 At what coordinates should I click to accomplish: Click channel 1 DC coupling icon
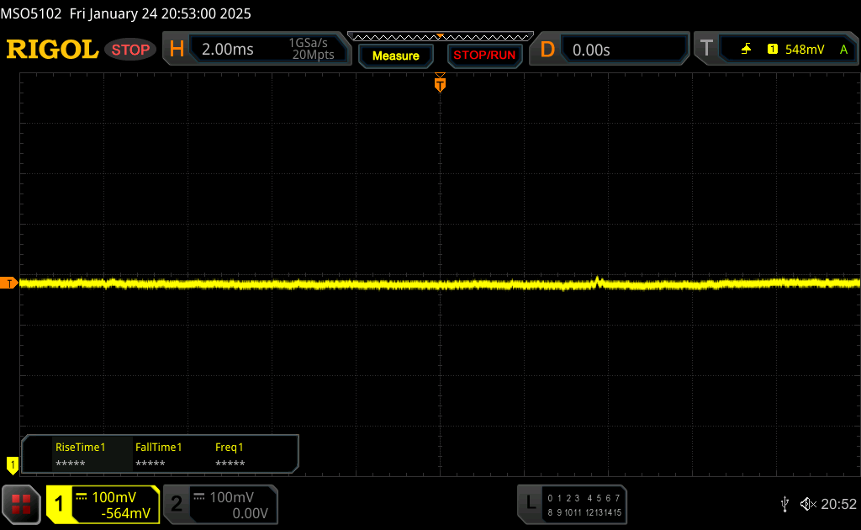pos(82,497)
